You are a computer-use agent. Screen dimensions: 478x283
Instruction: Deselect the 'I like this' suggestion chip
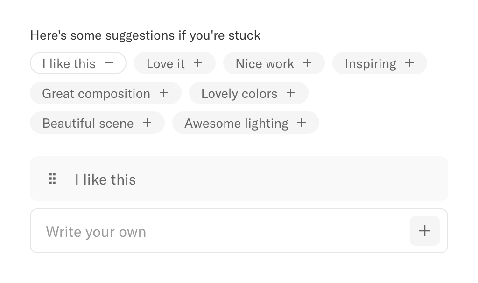pos(69,63)
